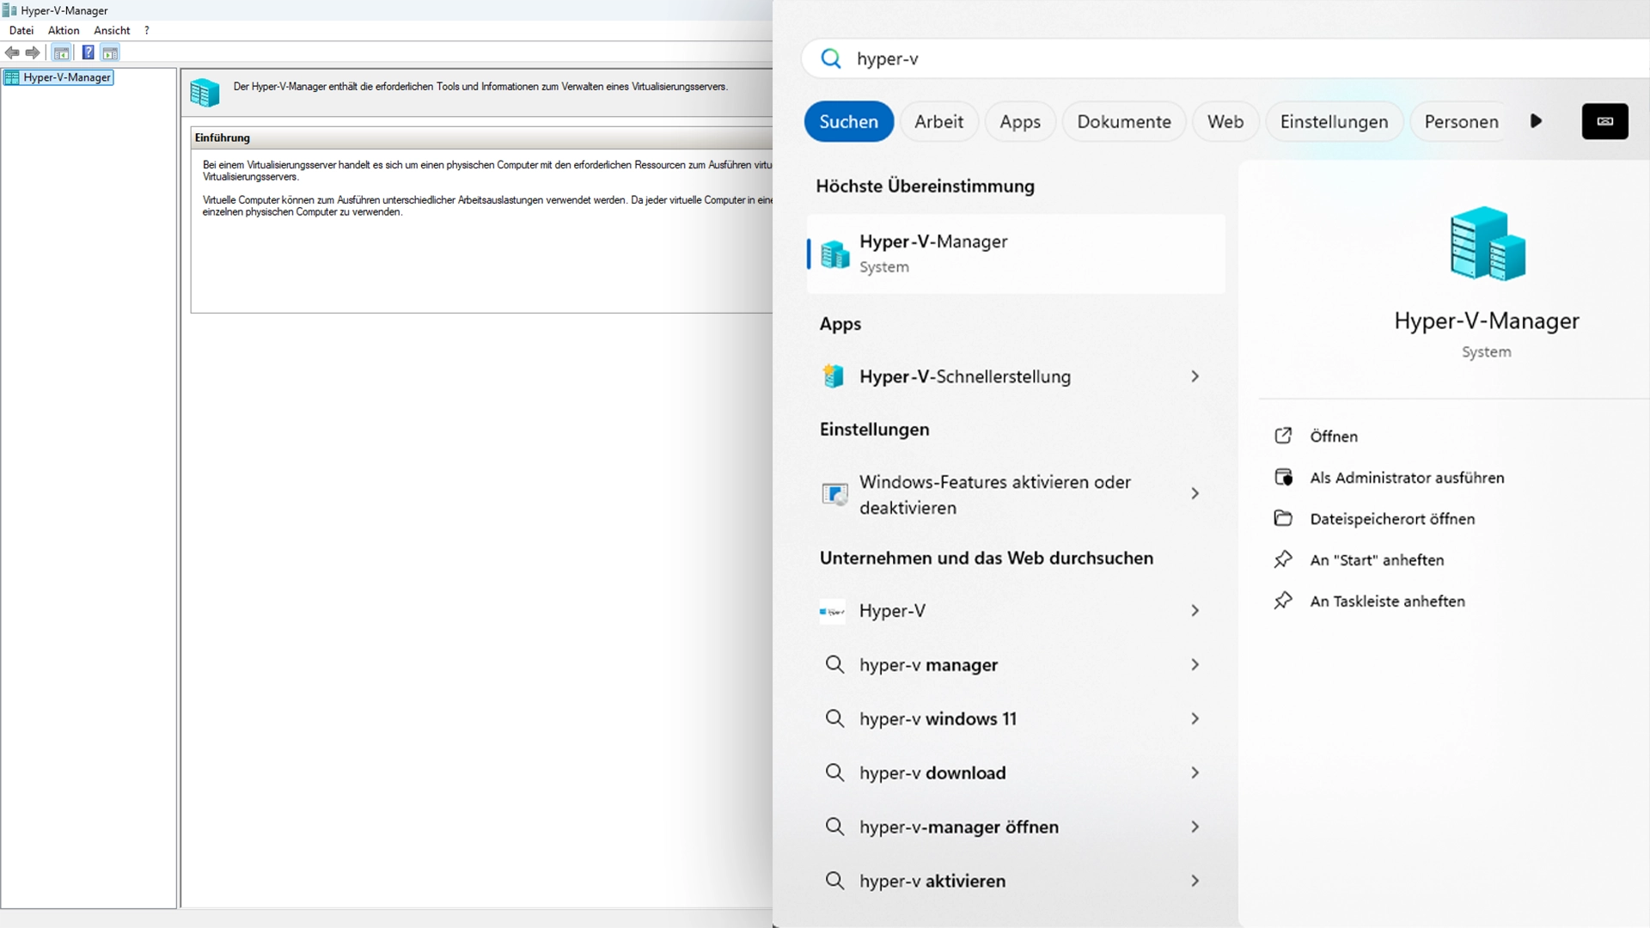Click the Hyper-V-Schnellerstellung icon
1650x928 pixels.
(x=834, y=376)
